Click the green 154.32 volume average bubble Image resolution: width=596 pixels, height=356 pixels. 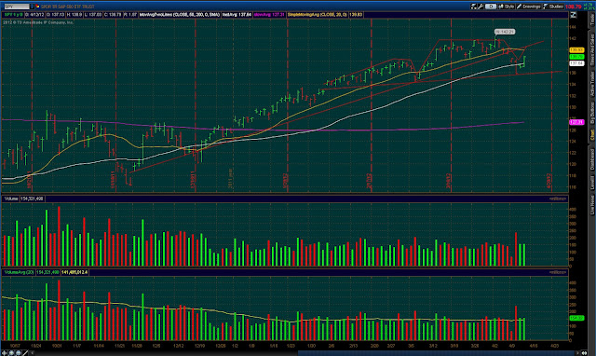(576, 318)
